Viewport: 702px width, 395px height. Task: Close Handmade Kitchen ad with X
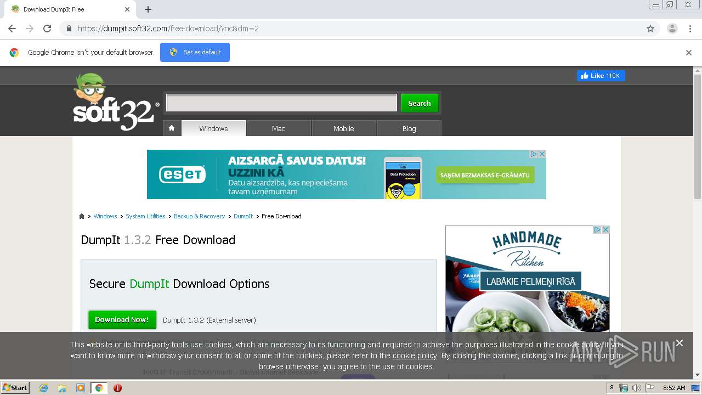tap(605, 230)
